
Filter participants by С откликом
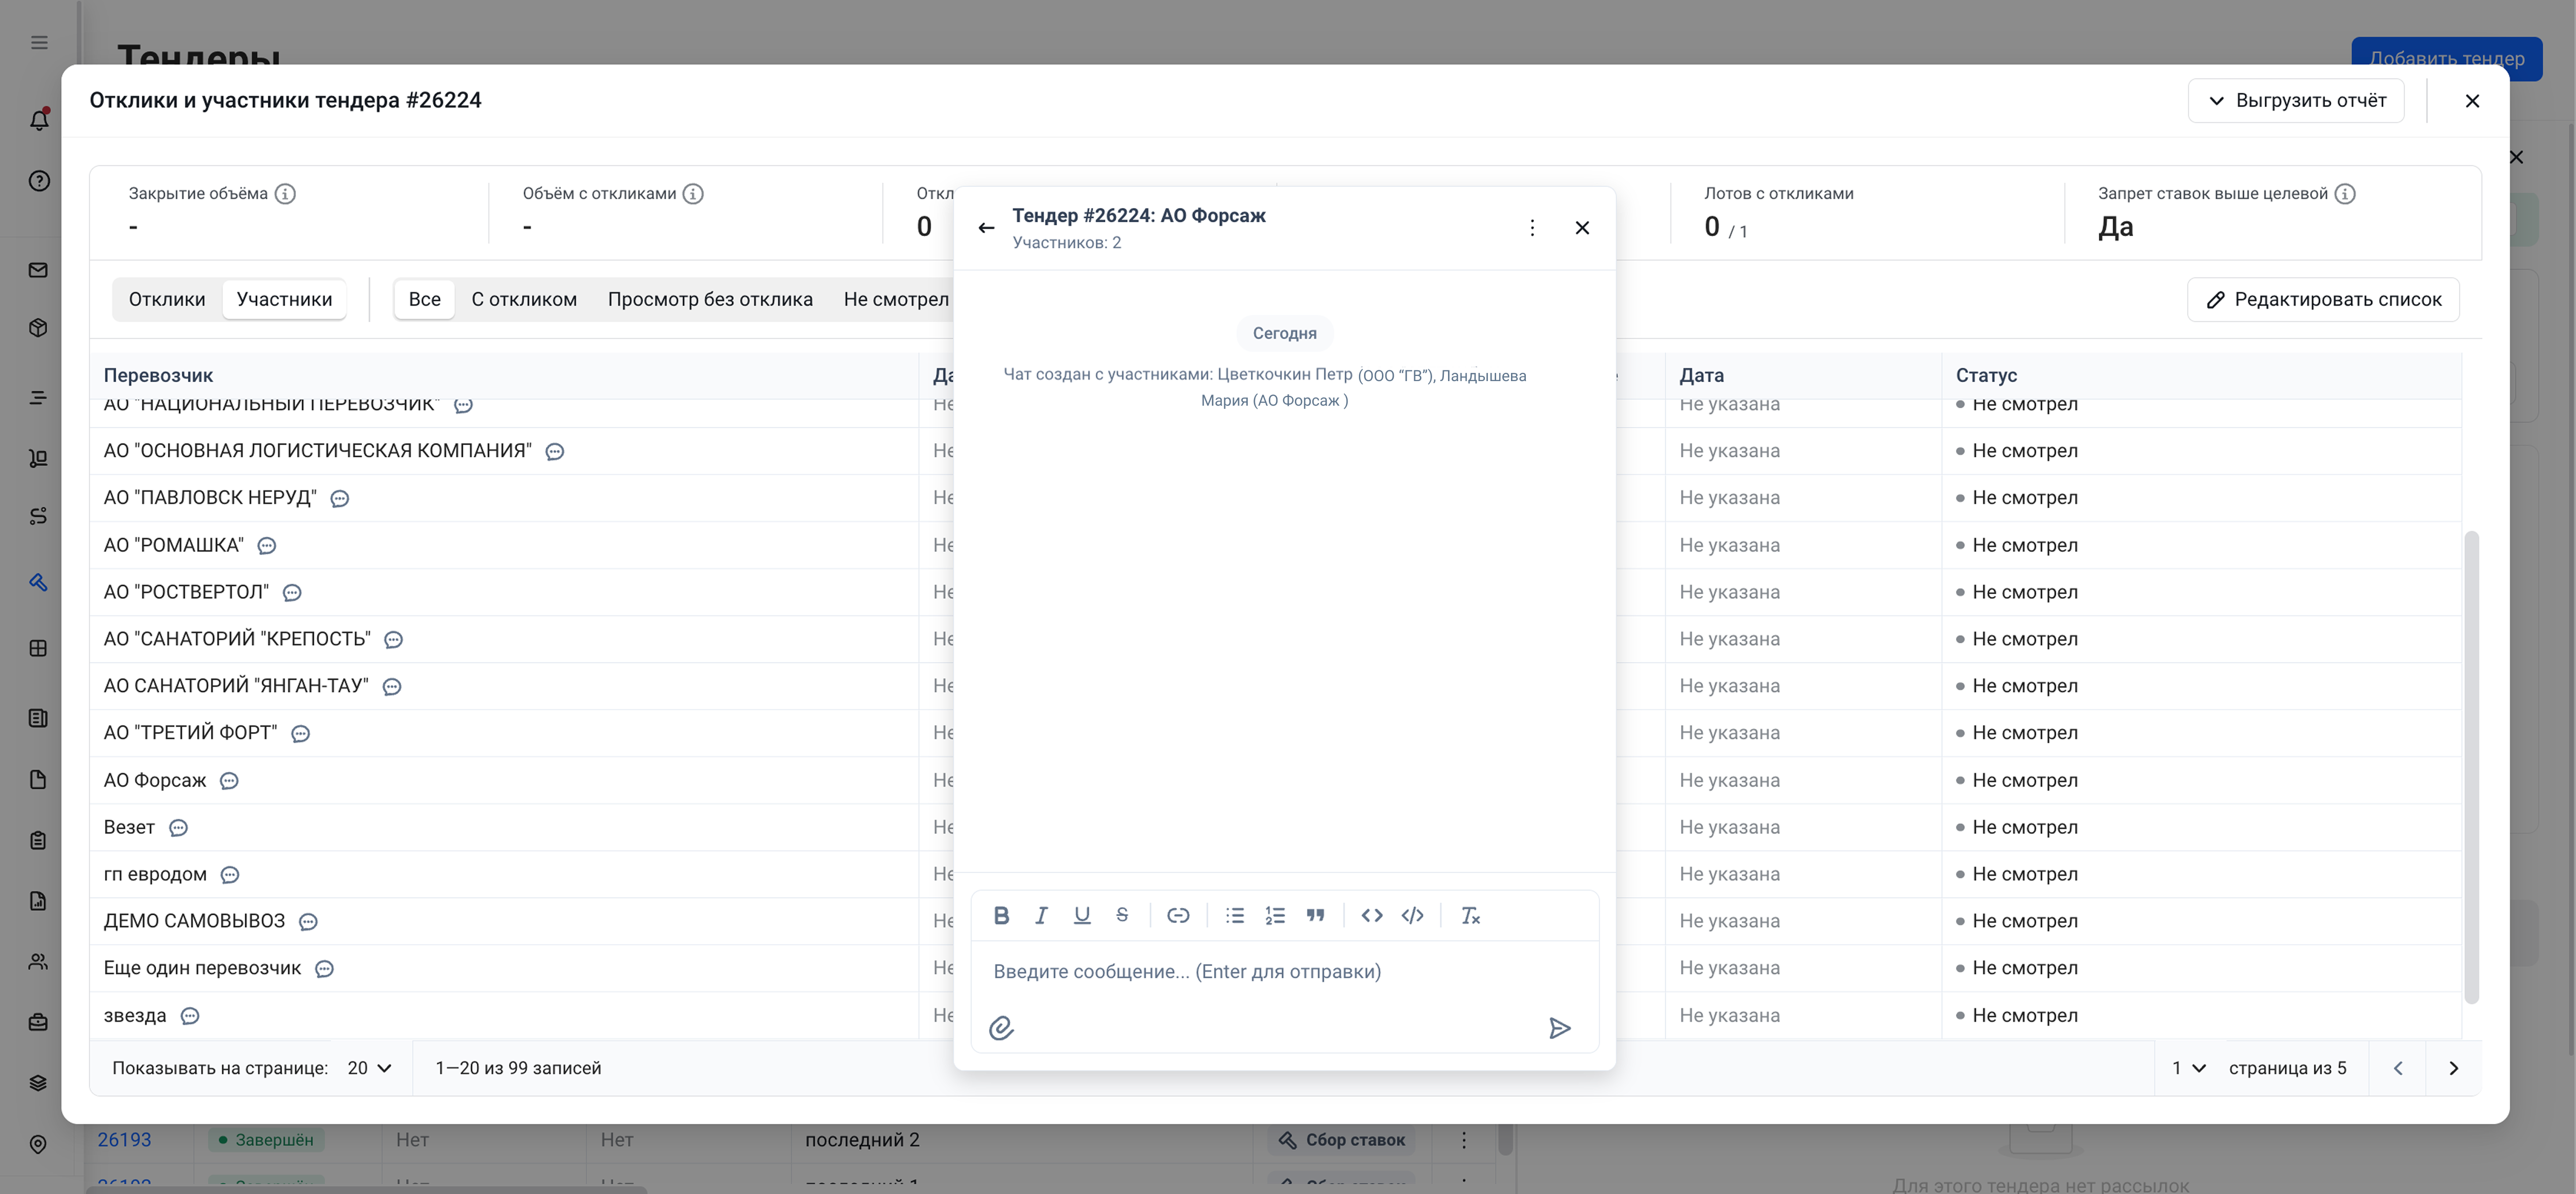click(524, 299)
